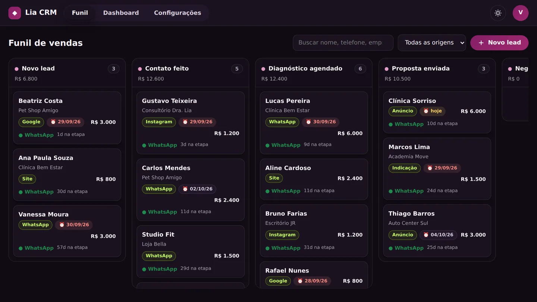Click the 29/09/26 reminder on Marcos Lima

point(442,168)
